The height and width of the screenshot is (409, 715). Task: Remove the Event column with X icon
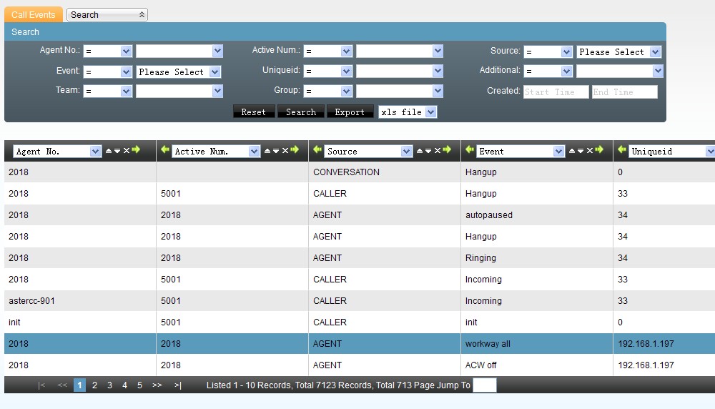click(589, 151)
